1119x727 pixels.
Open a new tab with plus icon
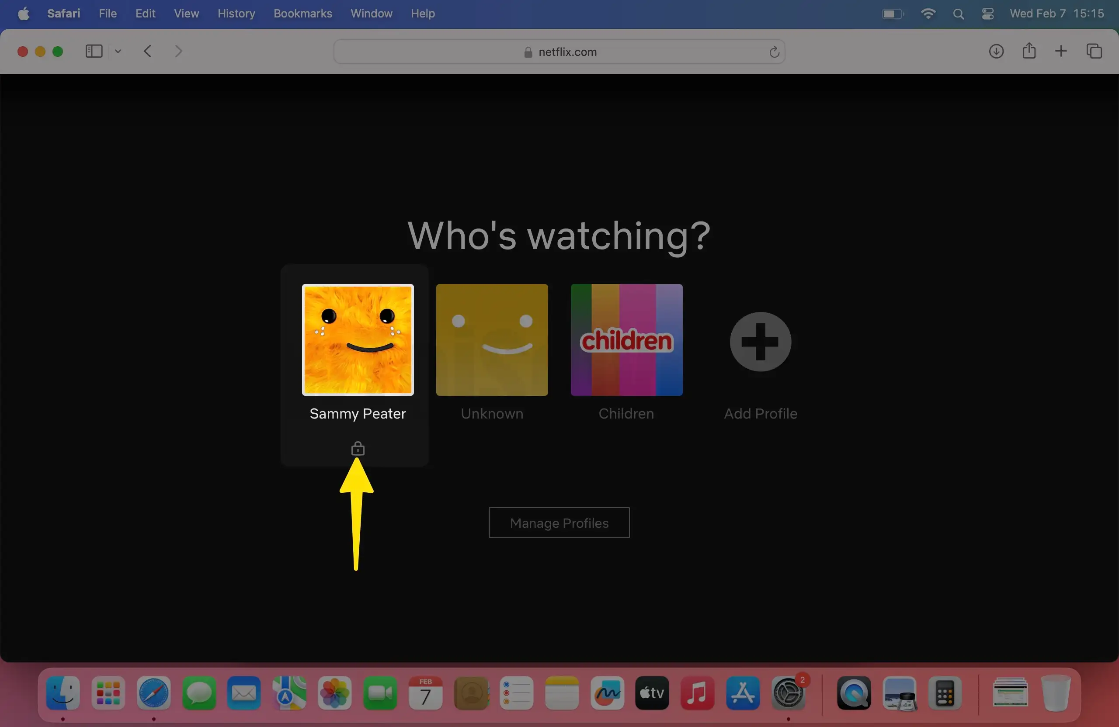point(1061,51)
